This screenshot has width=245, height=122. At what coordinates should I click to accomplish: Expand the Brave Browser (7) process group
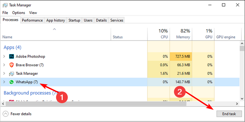tap(4, 65)
